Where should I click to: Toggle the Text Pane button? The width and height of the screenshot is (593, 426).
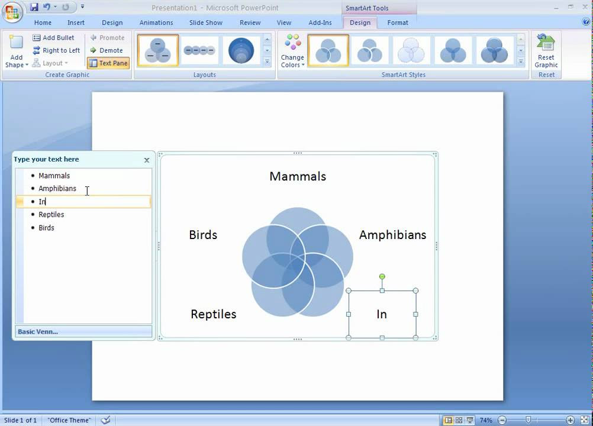108,63
